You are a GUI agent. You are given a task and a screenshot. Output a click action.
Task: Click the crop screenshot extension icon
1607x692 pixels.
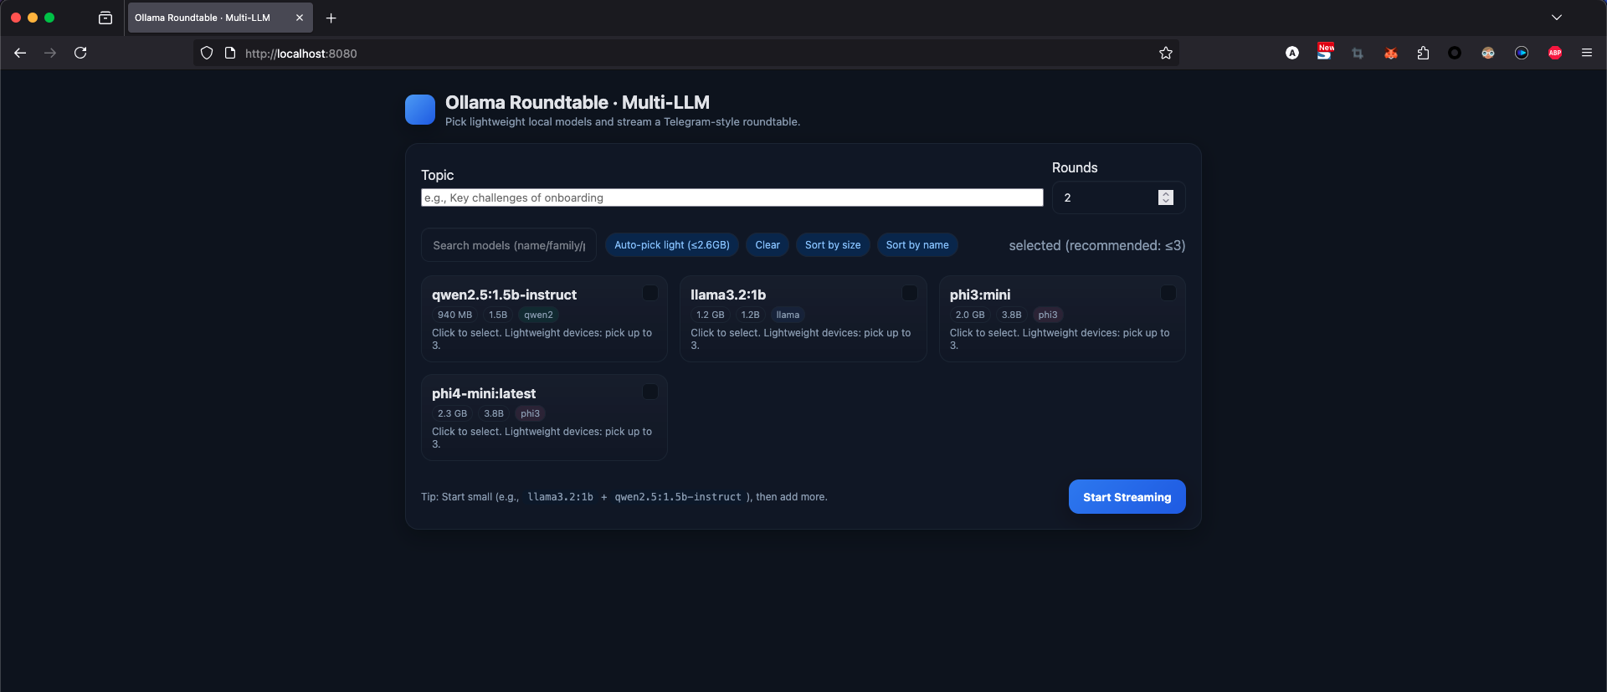pos(1358,53)
